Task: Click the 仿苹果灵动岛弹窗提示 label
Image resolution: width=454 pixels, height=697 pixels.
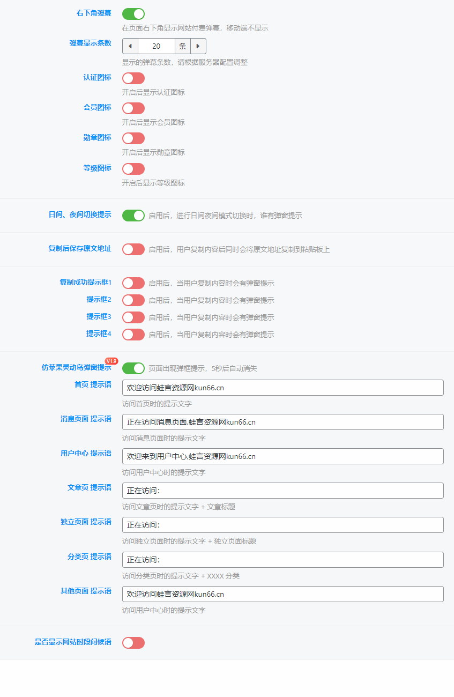Action: (77, 367)
